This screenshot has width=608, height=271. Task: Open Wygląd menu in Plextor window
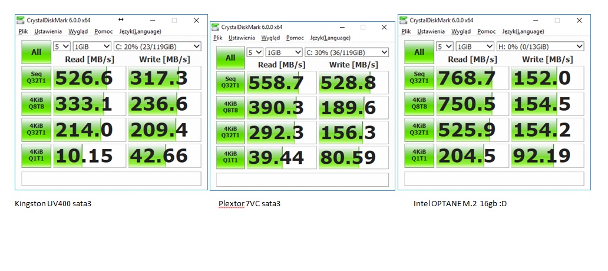[x=270, y=38]
